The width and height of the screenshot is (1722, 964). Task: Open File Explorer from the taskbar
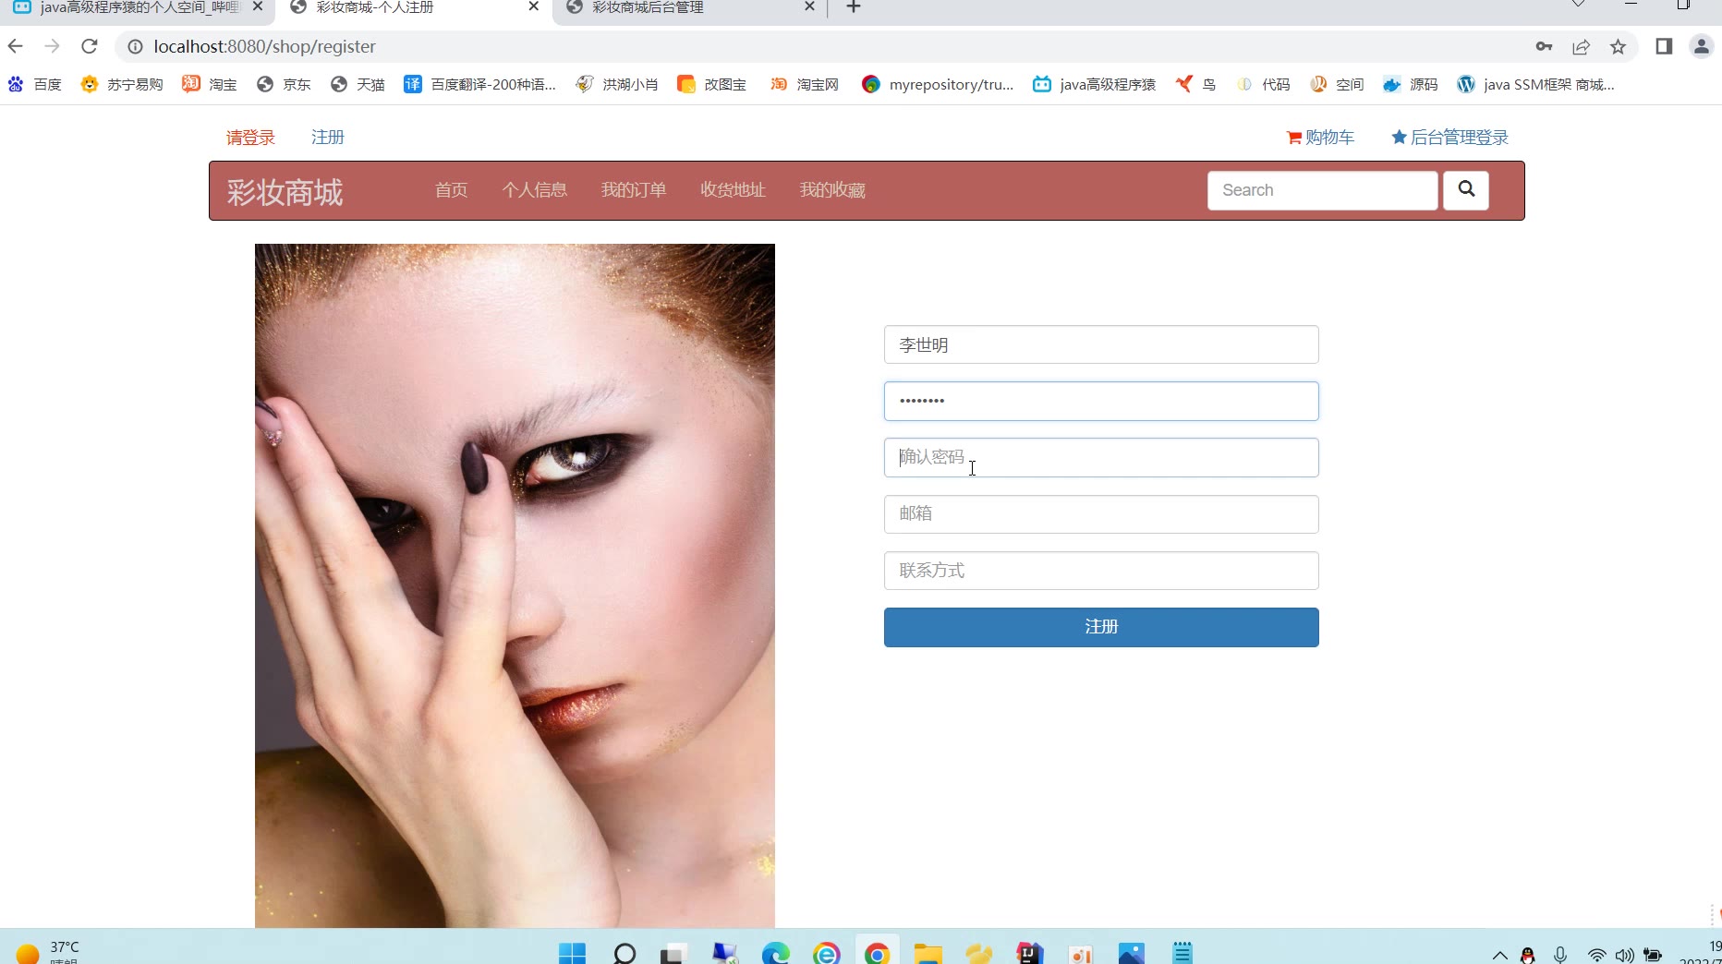(928, 953)
